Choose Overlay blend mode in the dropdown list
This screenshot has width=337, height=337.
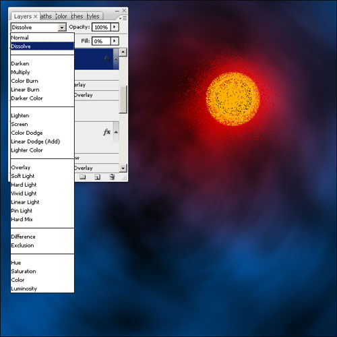[42, 167]
